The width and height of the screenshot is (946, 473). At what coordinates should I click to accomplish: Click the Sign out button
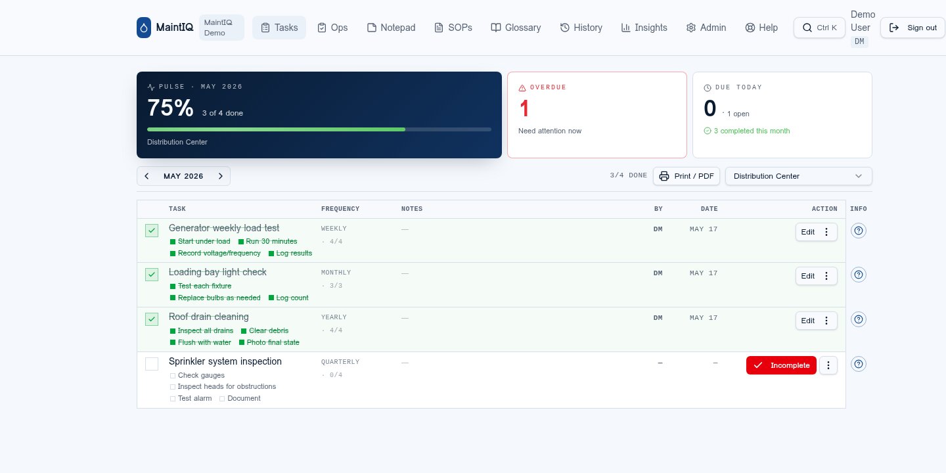pyautogui.click(x=912, y=28)
